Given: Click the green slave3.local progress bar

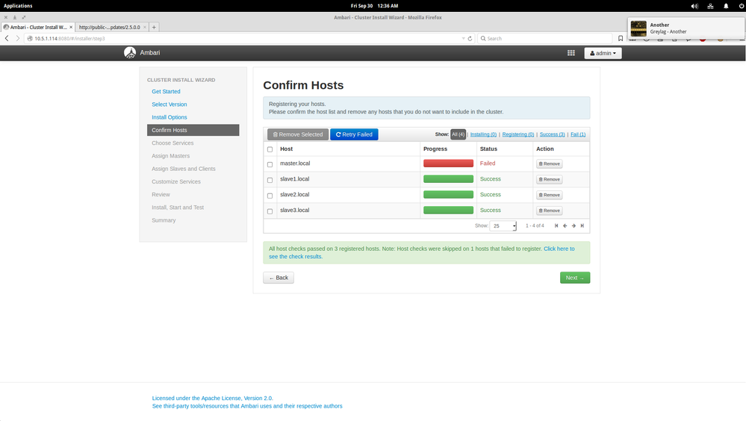Looking at the screenshot, I should (x=448, y=210).
